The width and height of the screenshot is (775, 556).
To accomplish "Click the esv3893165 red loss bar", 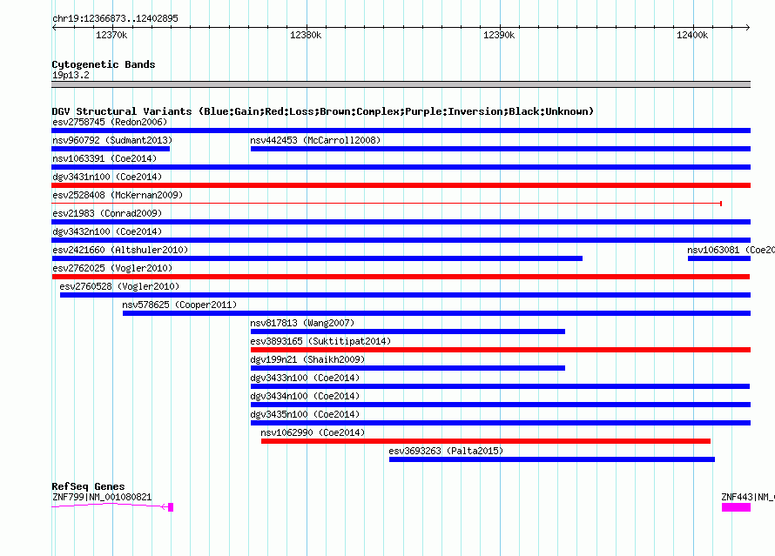I will [501, 350].
